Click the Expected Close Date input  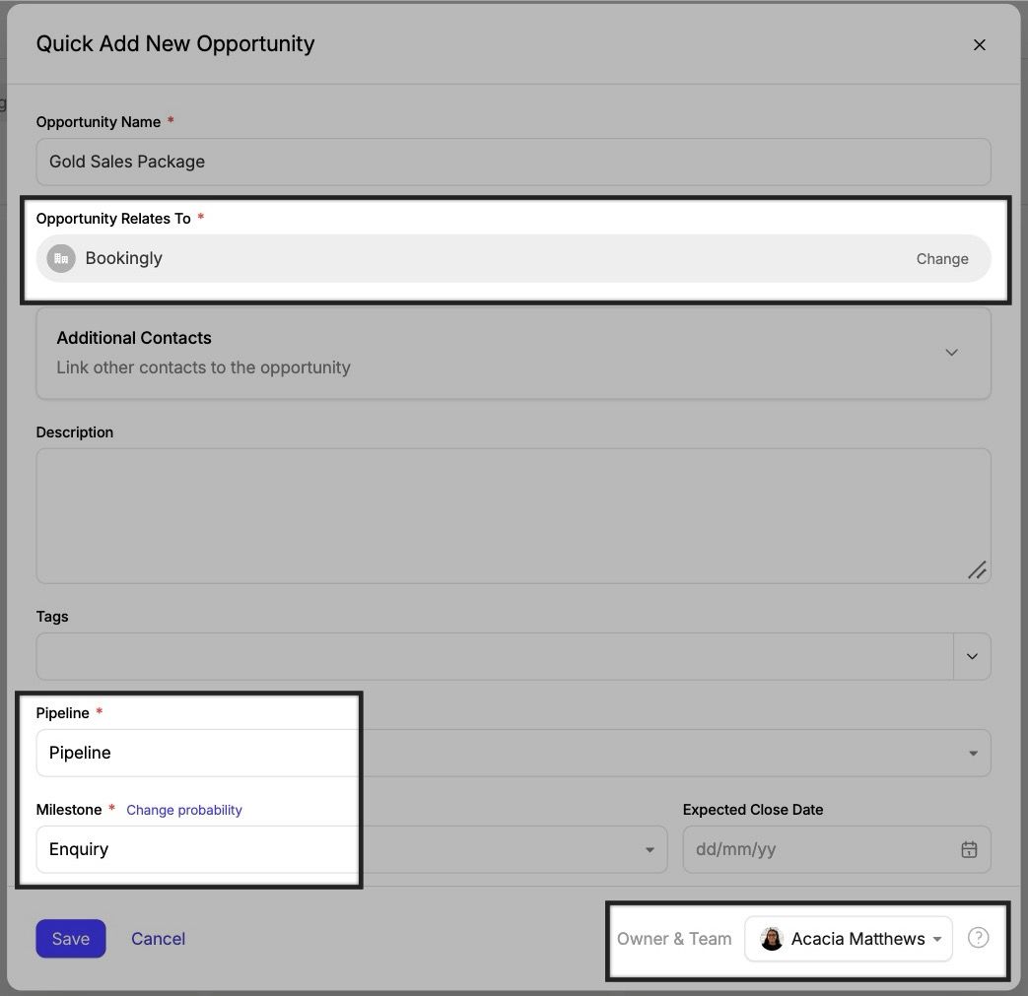click(x=837, y=849)
